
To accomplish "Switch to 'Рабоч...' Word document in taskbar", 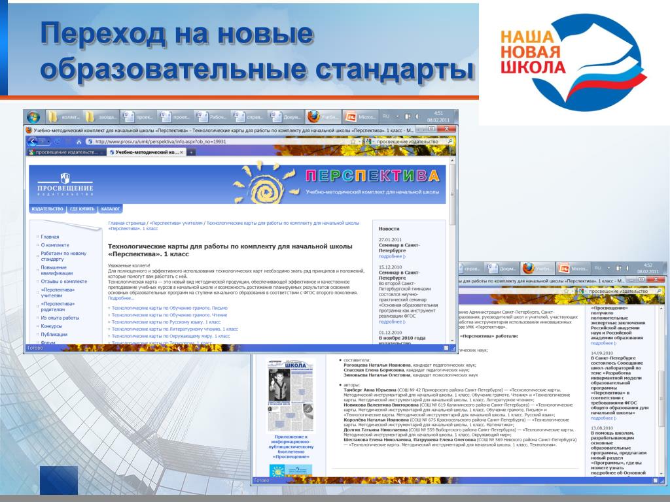I will pos(212,116).
